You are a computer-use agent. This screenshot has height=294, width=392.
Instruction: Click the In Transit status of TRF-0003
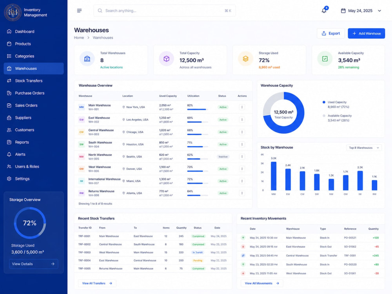[x=198, y=252]
